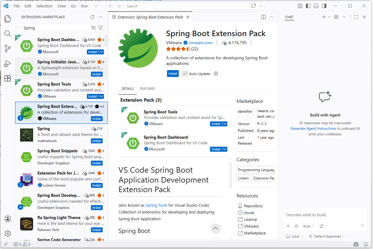Open chat configure tools icon
The image size is (373, 249).
(x=322, y=226)
